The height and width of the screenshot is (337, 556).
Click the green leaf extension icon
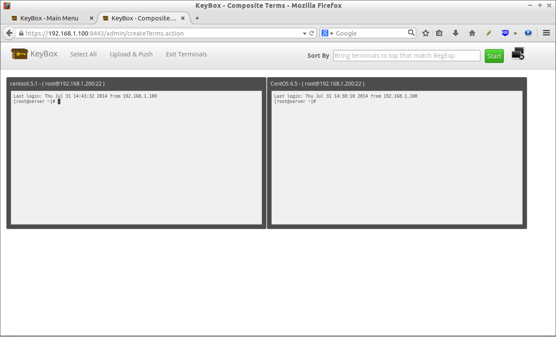pyautogui.click(x=489, y=33)
